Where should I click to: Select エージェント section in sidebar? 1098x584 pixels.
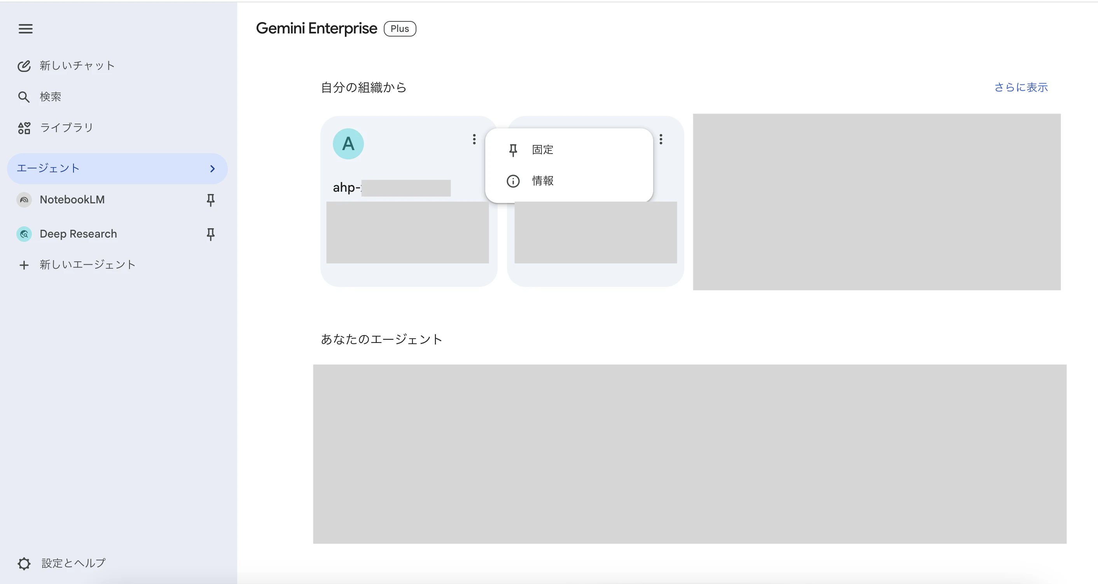click(118, 169)
